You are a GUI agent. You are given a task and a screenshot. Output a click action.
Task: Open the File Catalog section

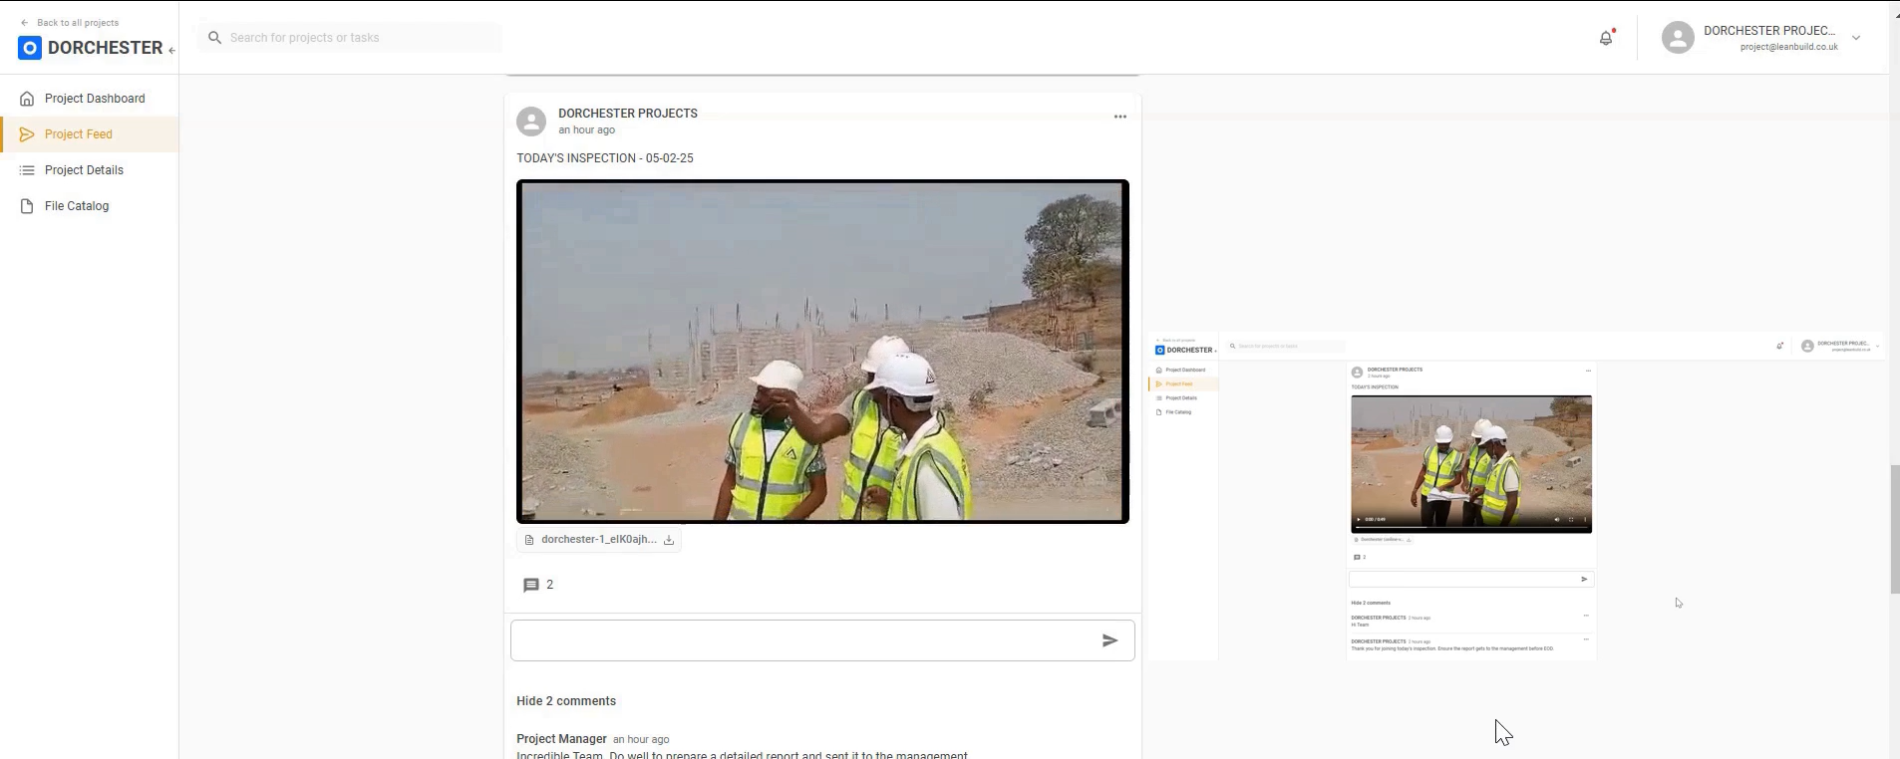coord(77,206)
